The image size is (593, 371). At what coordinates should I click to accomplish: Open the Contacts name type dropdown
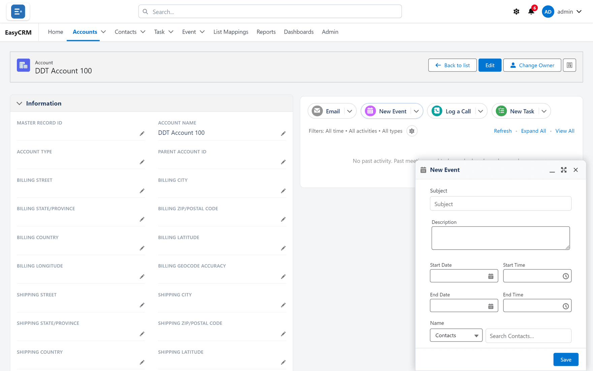tap(456, 335)
